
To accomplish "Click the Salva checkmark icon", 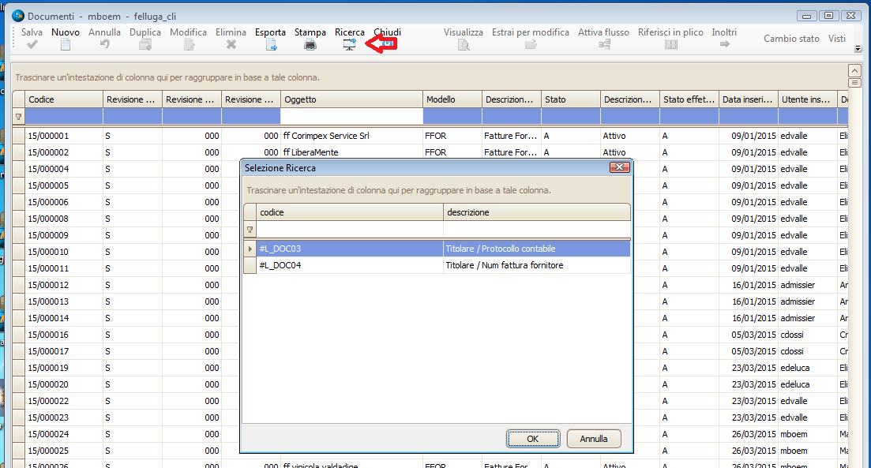I will 32,45.
